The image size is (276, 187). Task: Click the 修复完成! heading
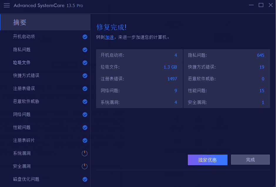[111, 27]
